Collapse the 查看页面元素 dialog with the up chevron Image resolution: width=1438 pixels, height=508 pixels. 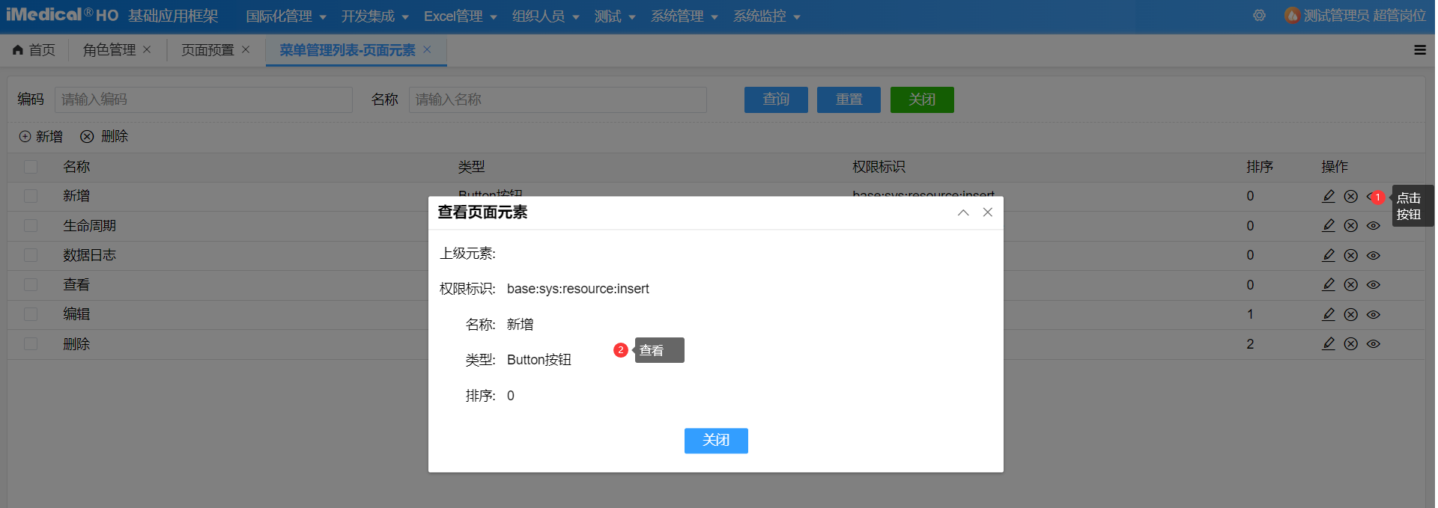point(963,212)
